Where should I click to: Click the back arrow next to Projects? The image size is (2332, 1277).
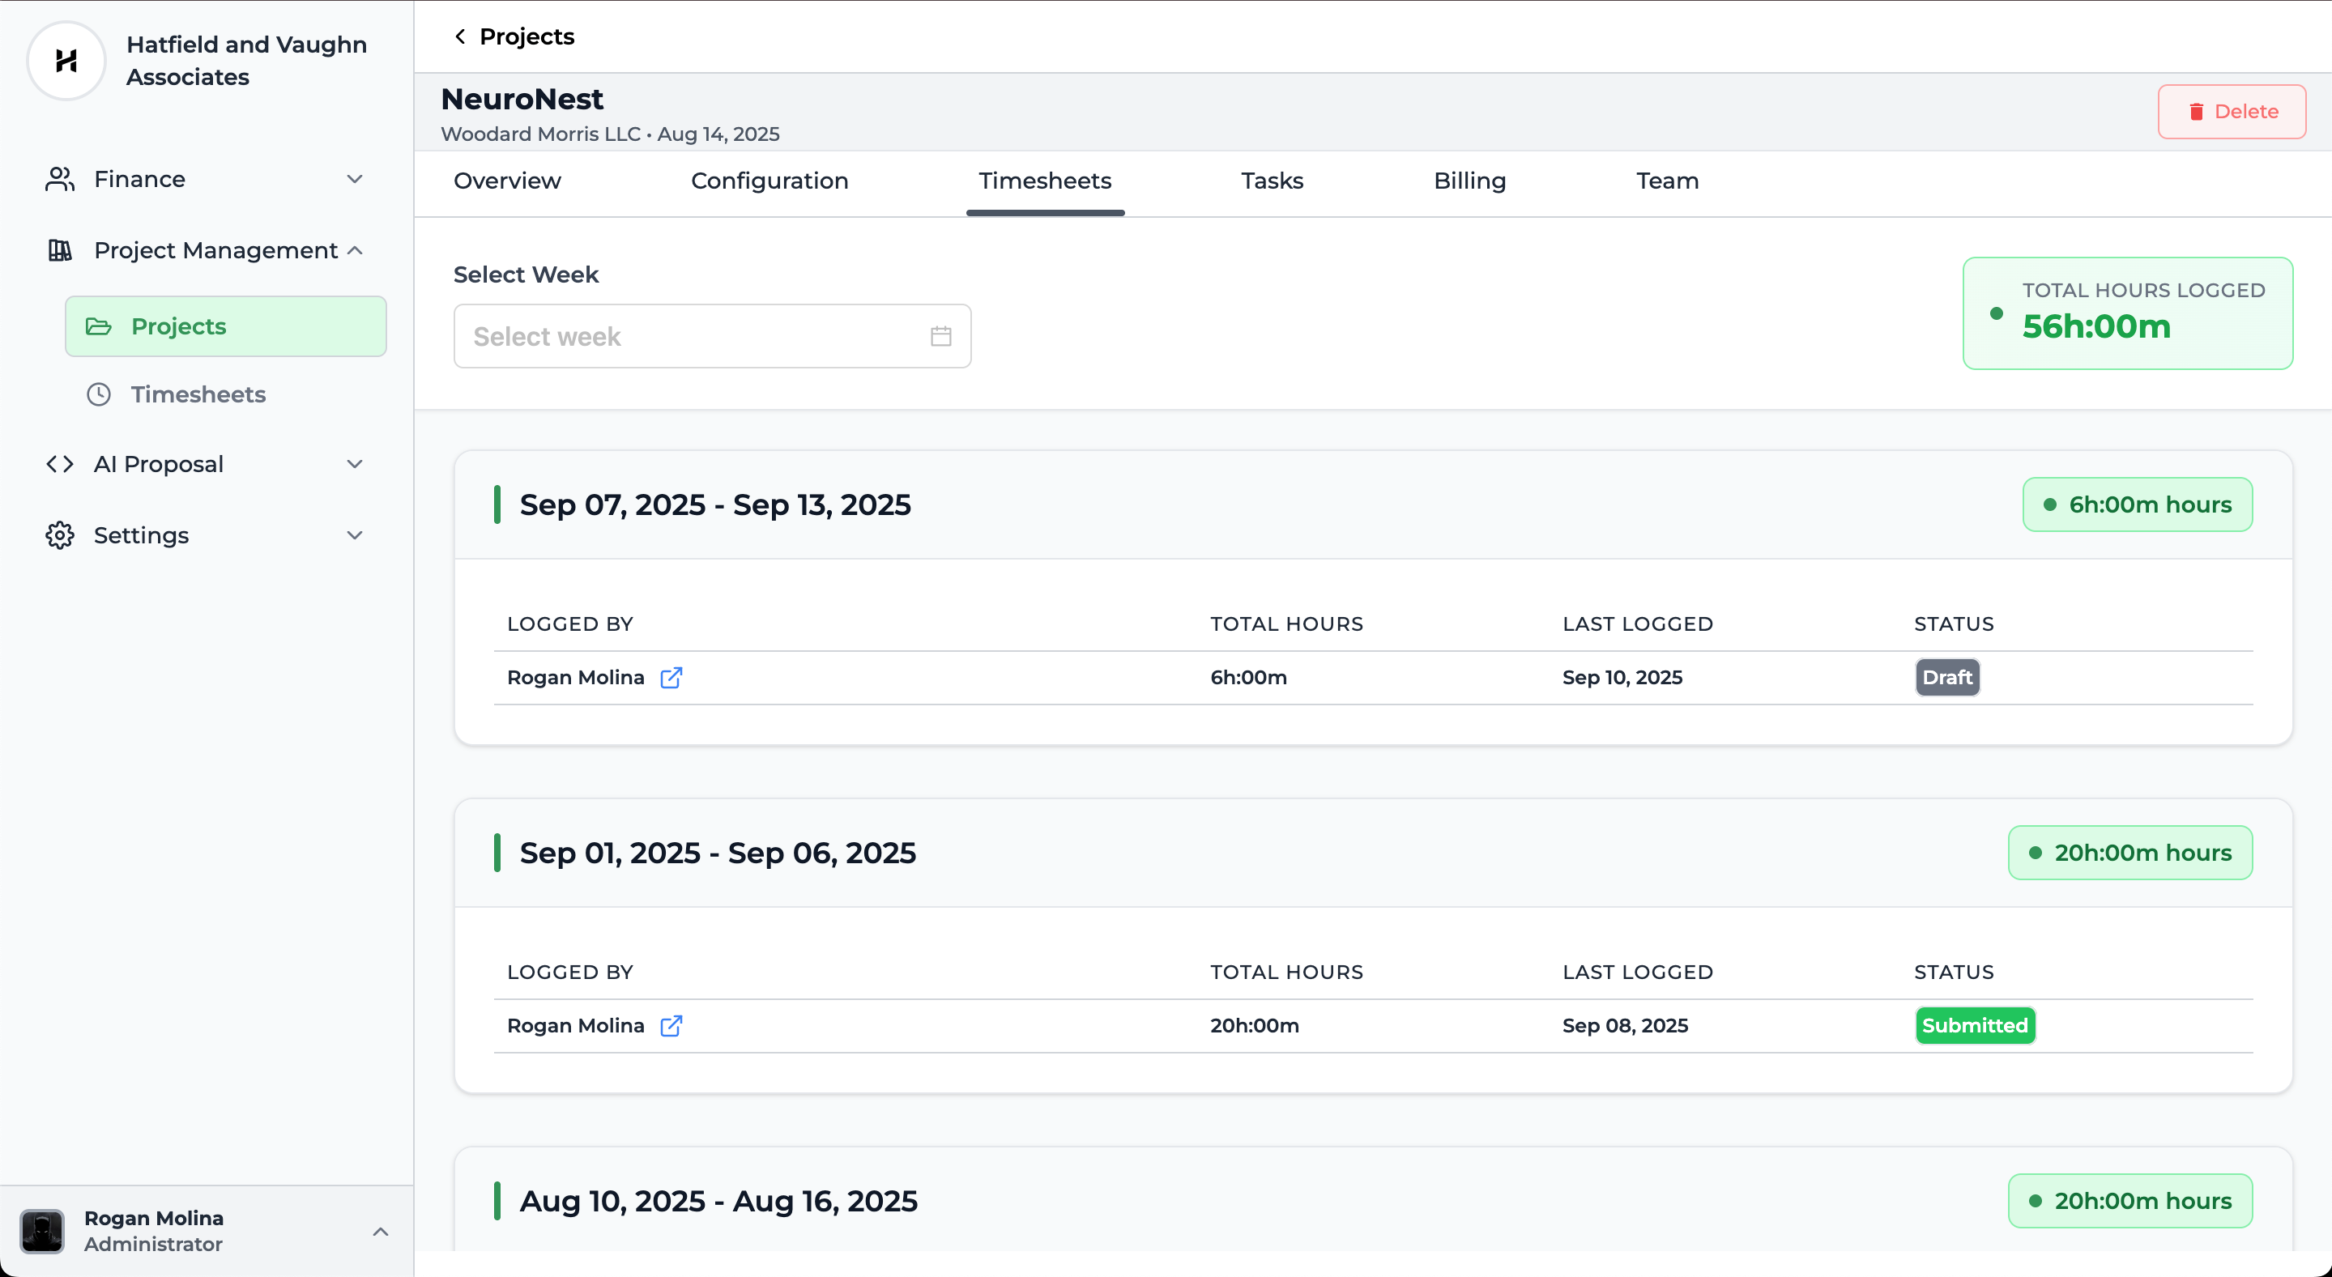coord(460,36)
